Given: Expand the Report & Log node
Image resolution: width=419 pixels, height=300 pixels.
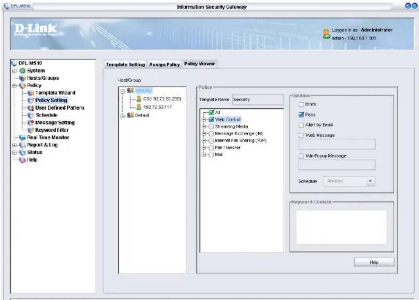Looking at the screenshot, I should (x=14, y=145).
